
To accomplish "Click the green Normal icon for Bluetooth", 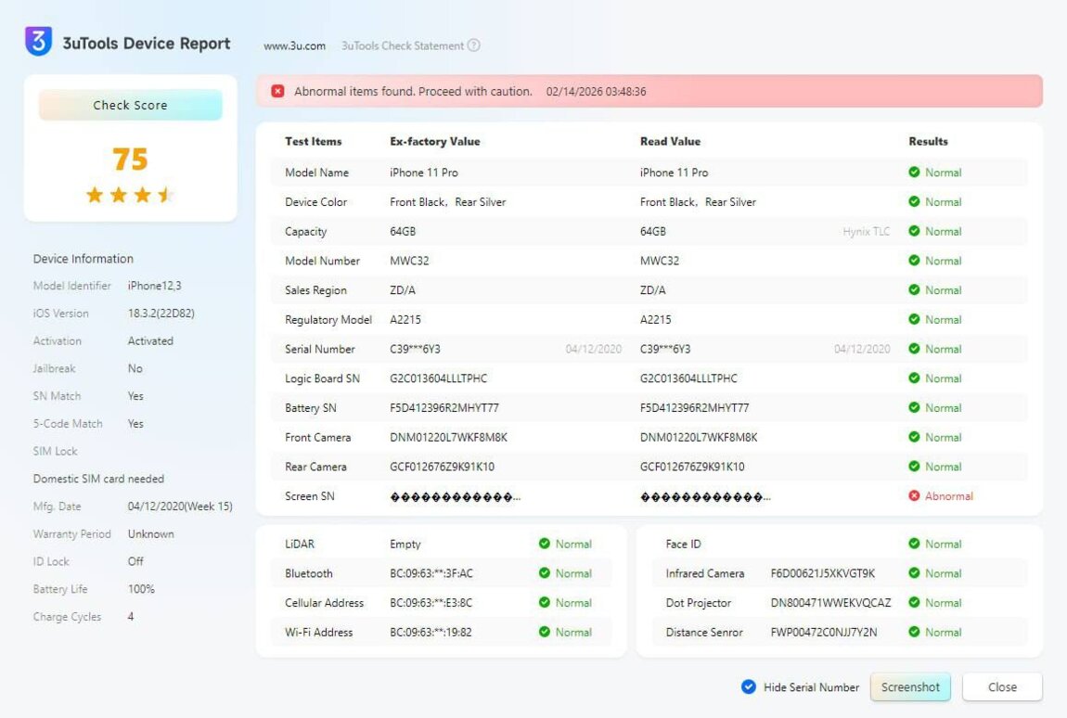I will [x=545, y=573].
